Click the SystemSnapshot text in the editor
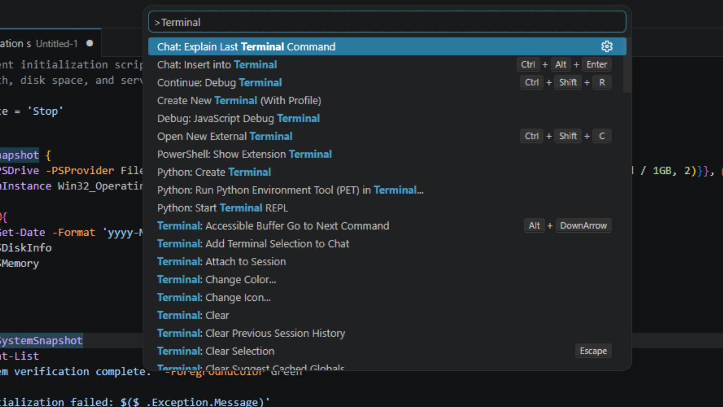 click(x=41, y=341)
